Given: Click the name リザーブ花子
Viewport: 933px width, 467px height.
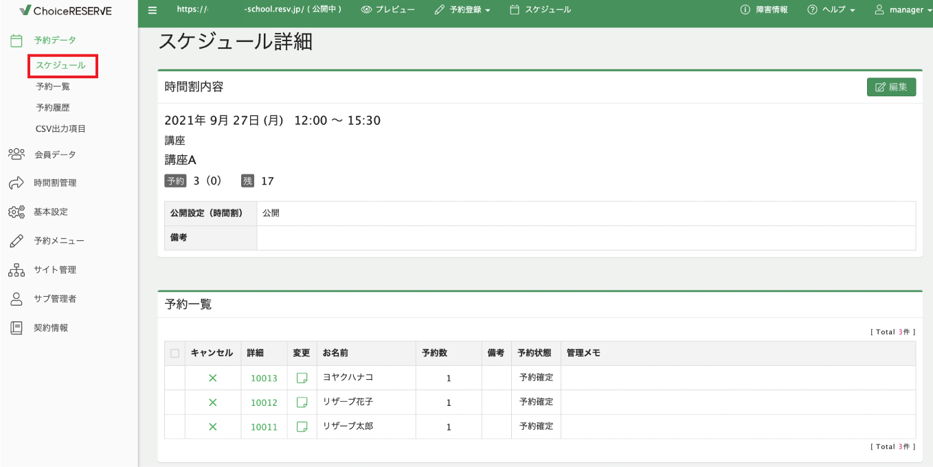Looking at the screenshot, I should tap(348, 402).
